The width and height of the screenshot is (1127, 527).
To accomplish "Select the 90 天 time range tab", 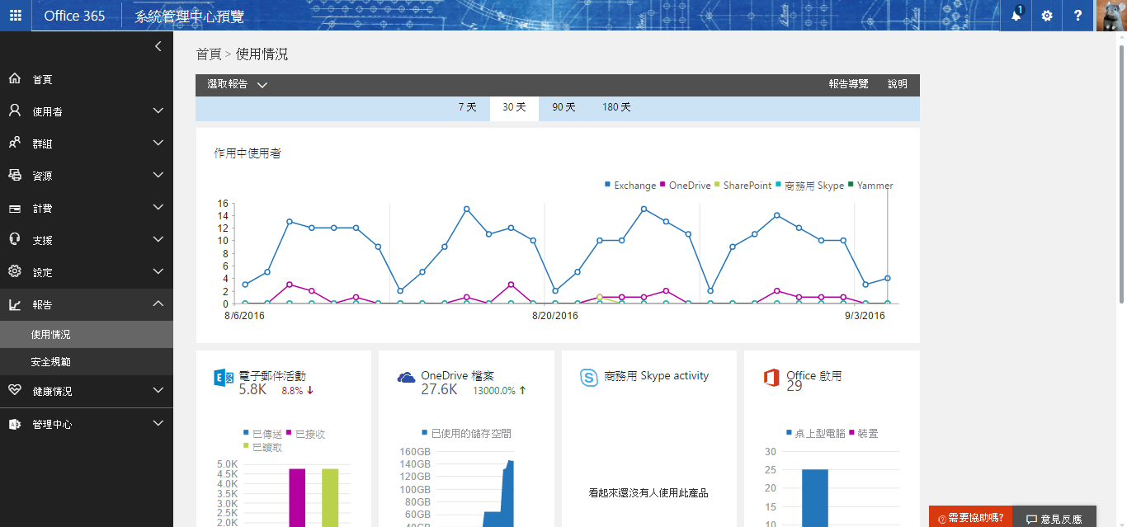I will tap(563, 108).
